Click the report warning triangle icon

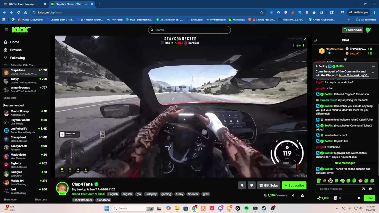click(302, 195)
